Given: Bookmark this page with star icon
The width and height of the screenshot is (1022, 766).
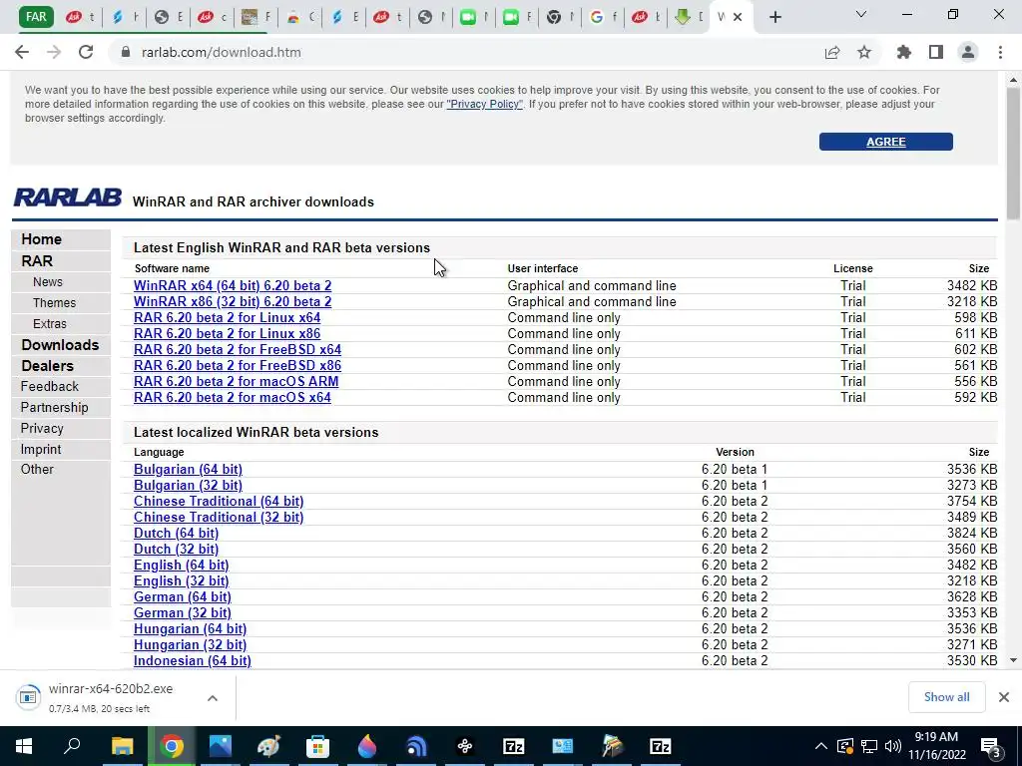Looking at the screenshot, I should click(864, 52).
